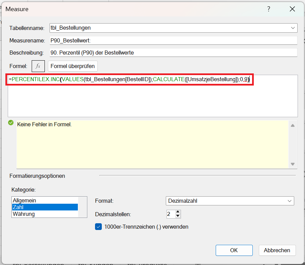Viewport: 305px width, 265px height.
Task: Increase decimal places with up arrow
Action: pyautogui.click(x=178, y=212)
